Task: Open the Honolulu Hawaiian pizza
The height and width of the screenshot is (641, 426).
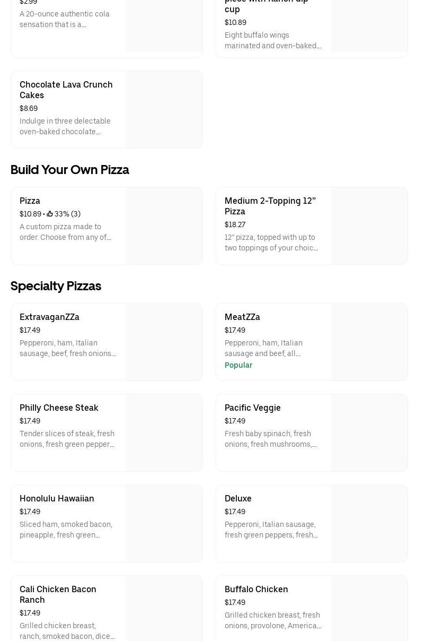Action: tap(57, 498)
